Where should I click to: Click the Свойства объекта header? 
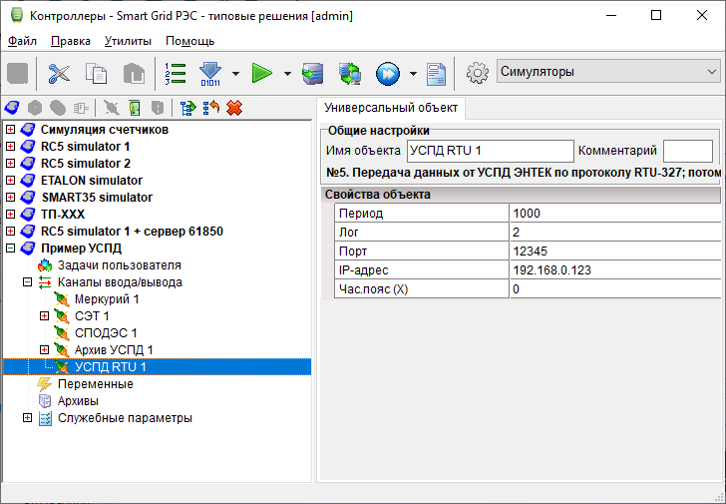(521, 194)
